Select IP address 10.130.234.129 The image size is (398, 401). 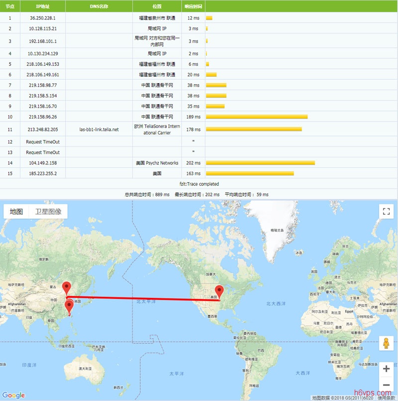tap(43, 53)
